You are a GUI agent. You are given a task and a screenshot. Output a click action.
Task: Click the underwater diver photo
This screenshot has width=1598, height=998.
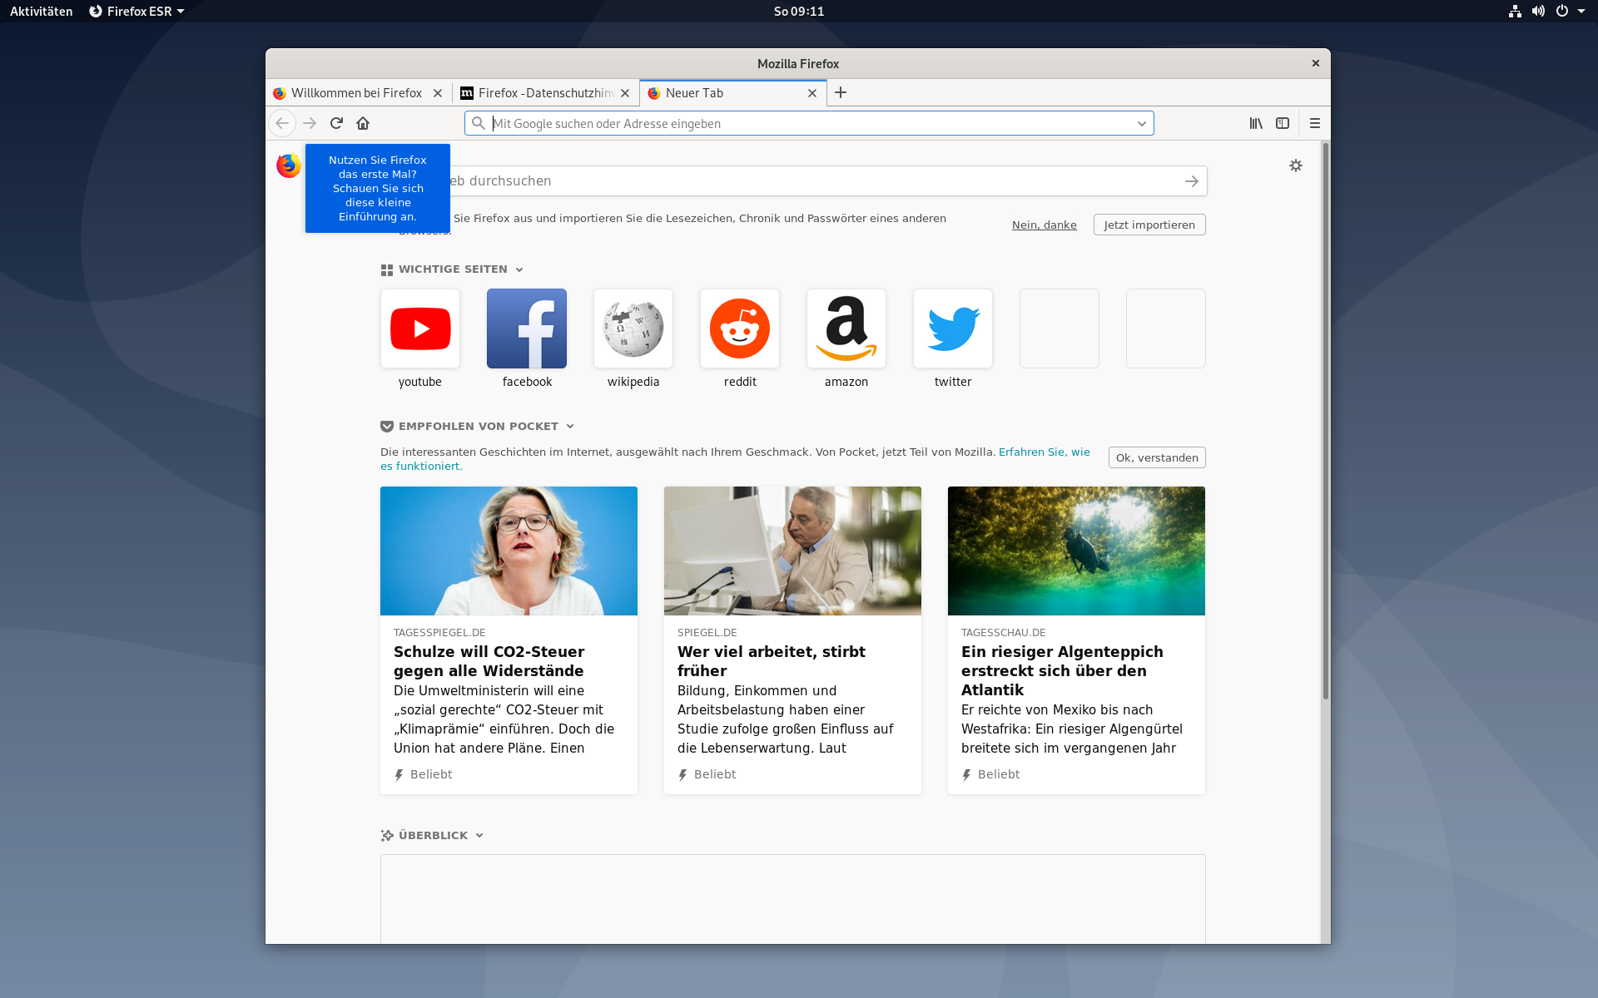[1076, 551]
